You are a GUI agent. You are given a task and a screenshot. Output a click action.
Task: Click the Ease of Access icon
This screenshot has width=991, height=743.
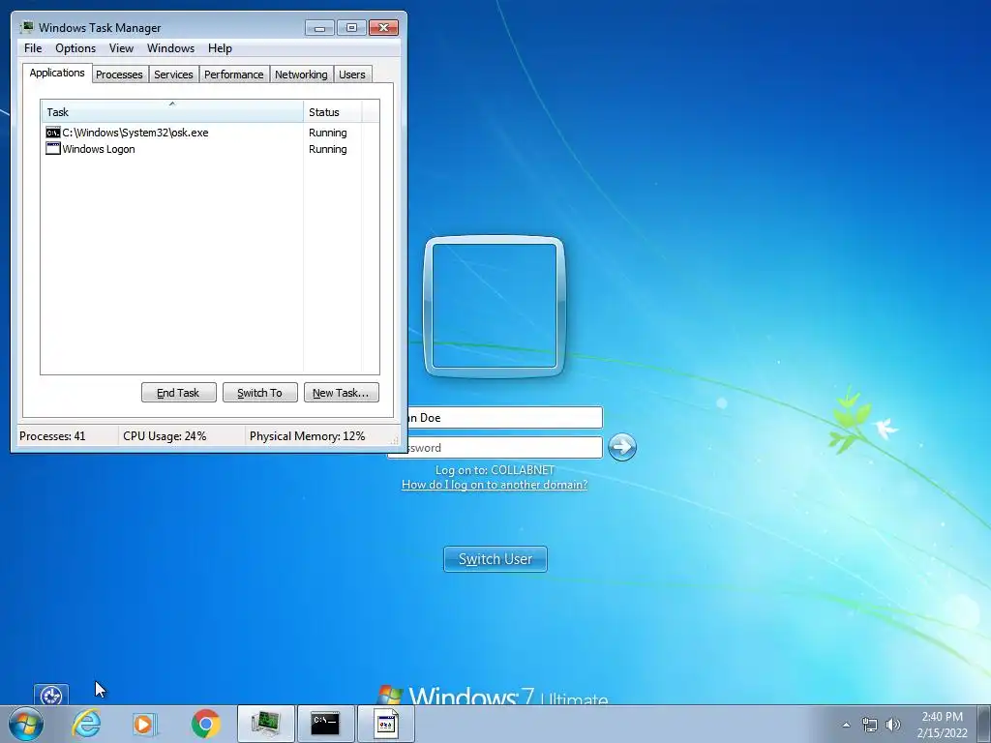[51, 695]
